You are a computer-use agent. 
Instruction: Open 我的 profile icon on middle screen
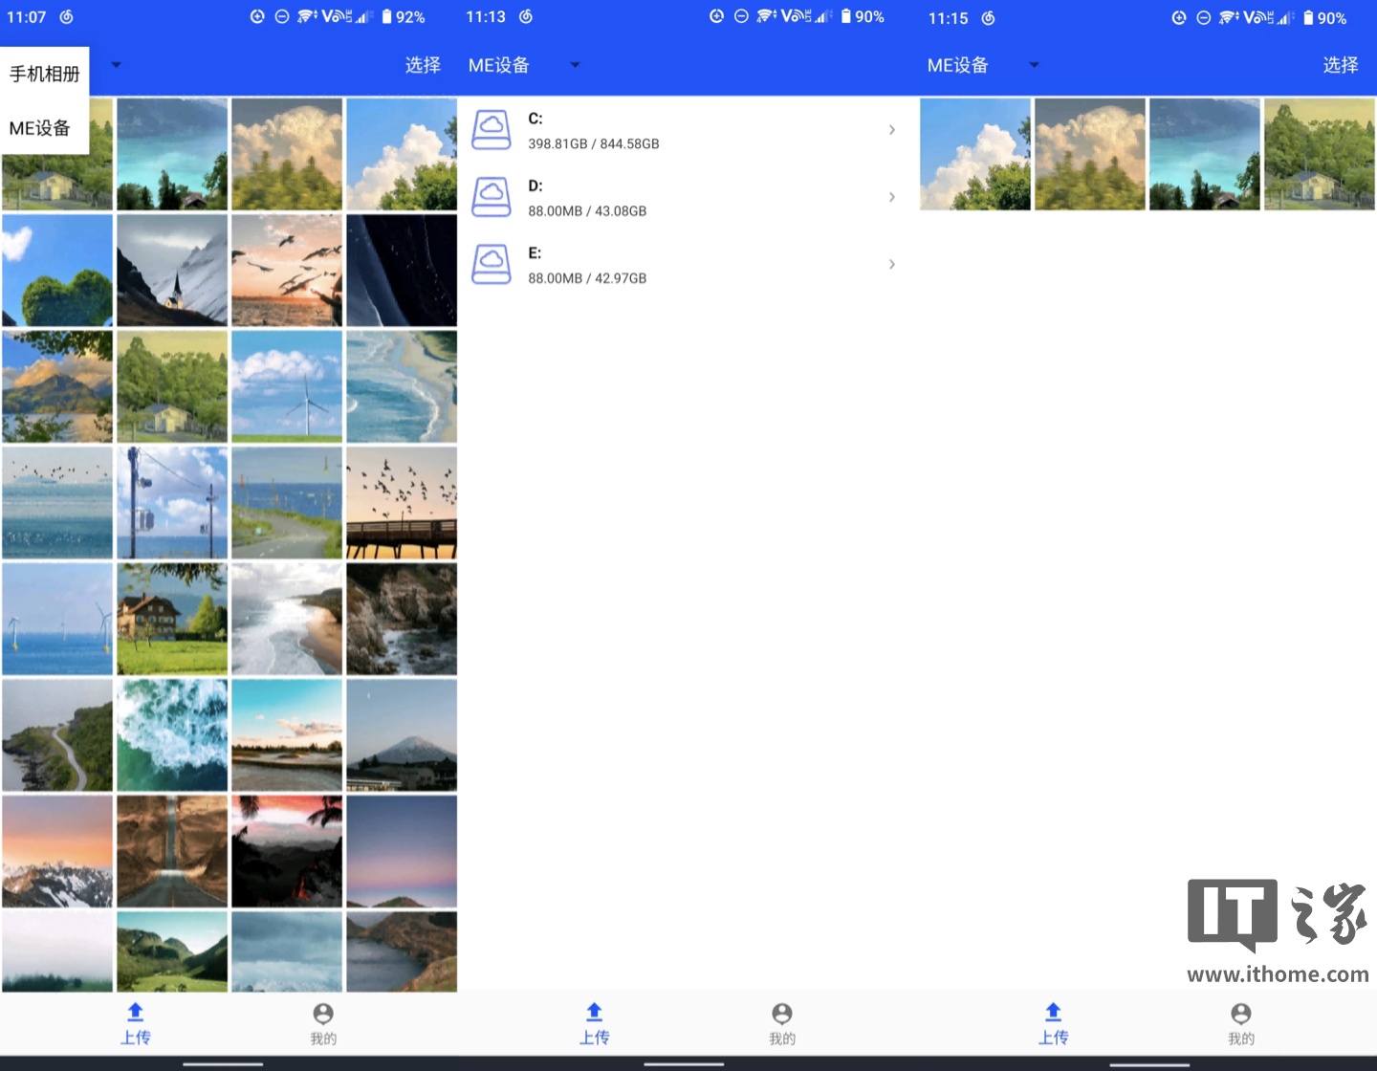[782, 1014]
